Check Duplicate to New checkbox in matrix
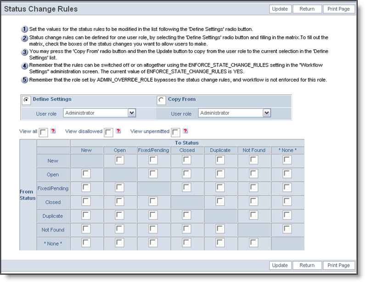Image resolution: width=365 pixels, height=282 pixels. pos(86,215)
